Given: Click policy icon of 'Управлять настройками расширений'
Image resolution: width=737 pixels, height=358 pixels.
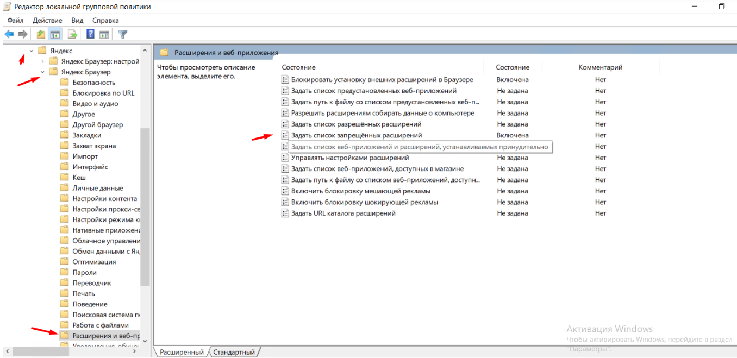Looking at the screenshot, I should click(285, 158).
